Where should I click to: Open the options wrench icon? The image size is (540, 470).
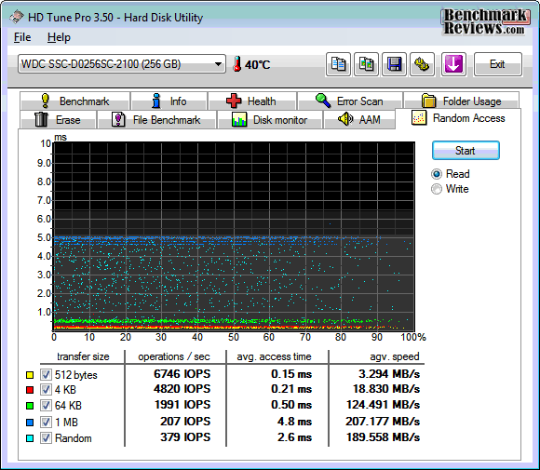coord(422,64)
